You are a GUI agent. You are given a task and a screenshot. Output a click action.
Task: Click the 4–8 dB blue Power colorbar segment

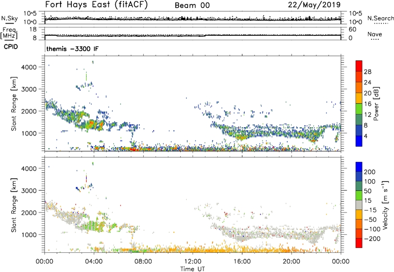coord(359,130)
